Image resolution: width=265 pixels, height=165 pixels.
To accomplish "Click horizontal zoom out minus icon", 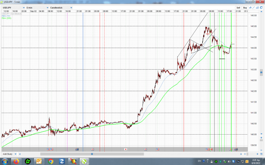I will coord(245,154).
